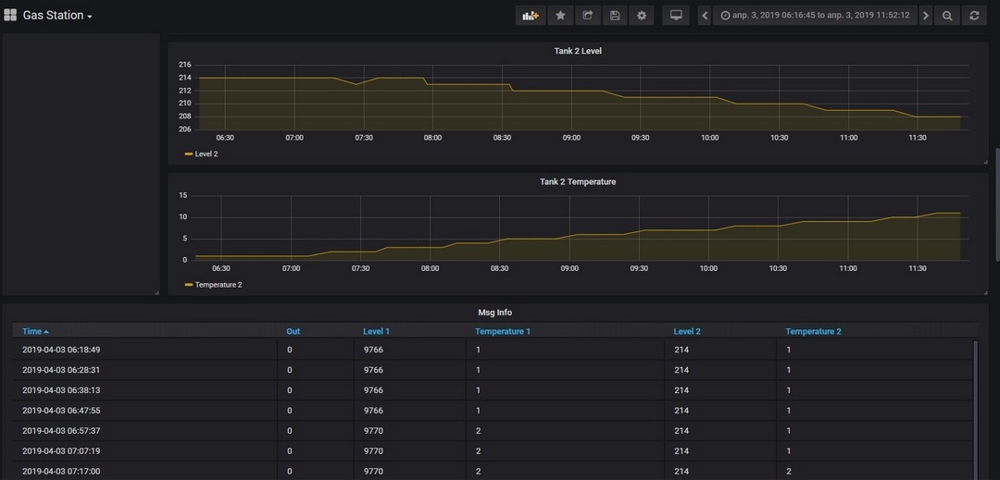The width and height of the screenshot is (1000, 480).
Task: Select the row timestamp 2019-04-03 07:07:19
Action: [x=61, y=451]
